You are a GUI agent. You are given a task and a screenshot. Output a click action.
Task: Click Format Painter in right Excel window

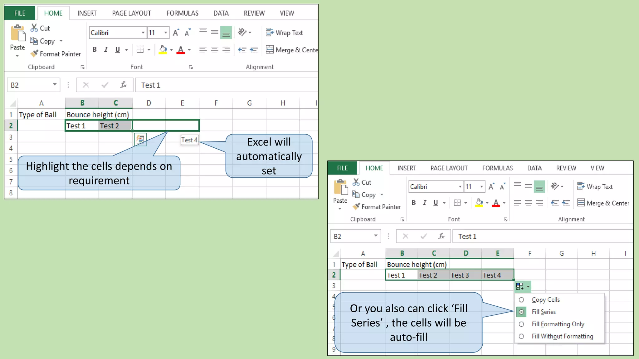tap(377, 207)
